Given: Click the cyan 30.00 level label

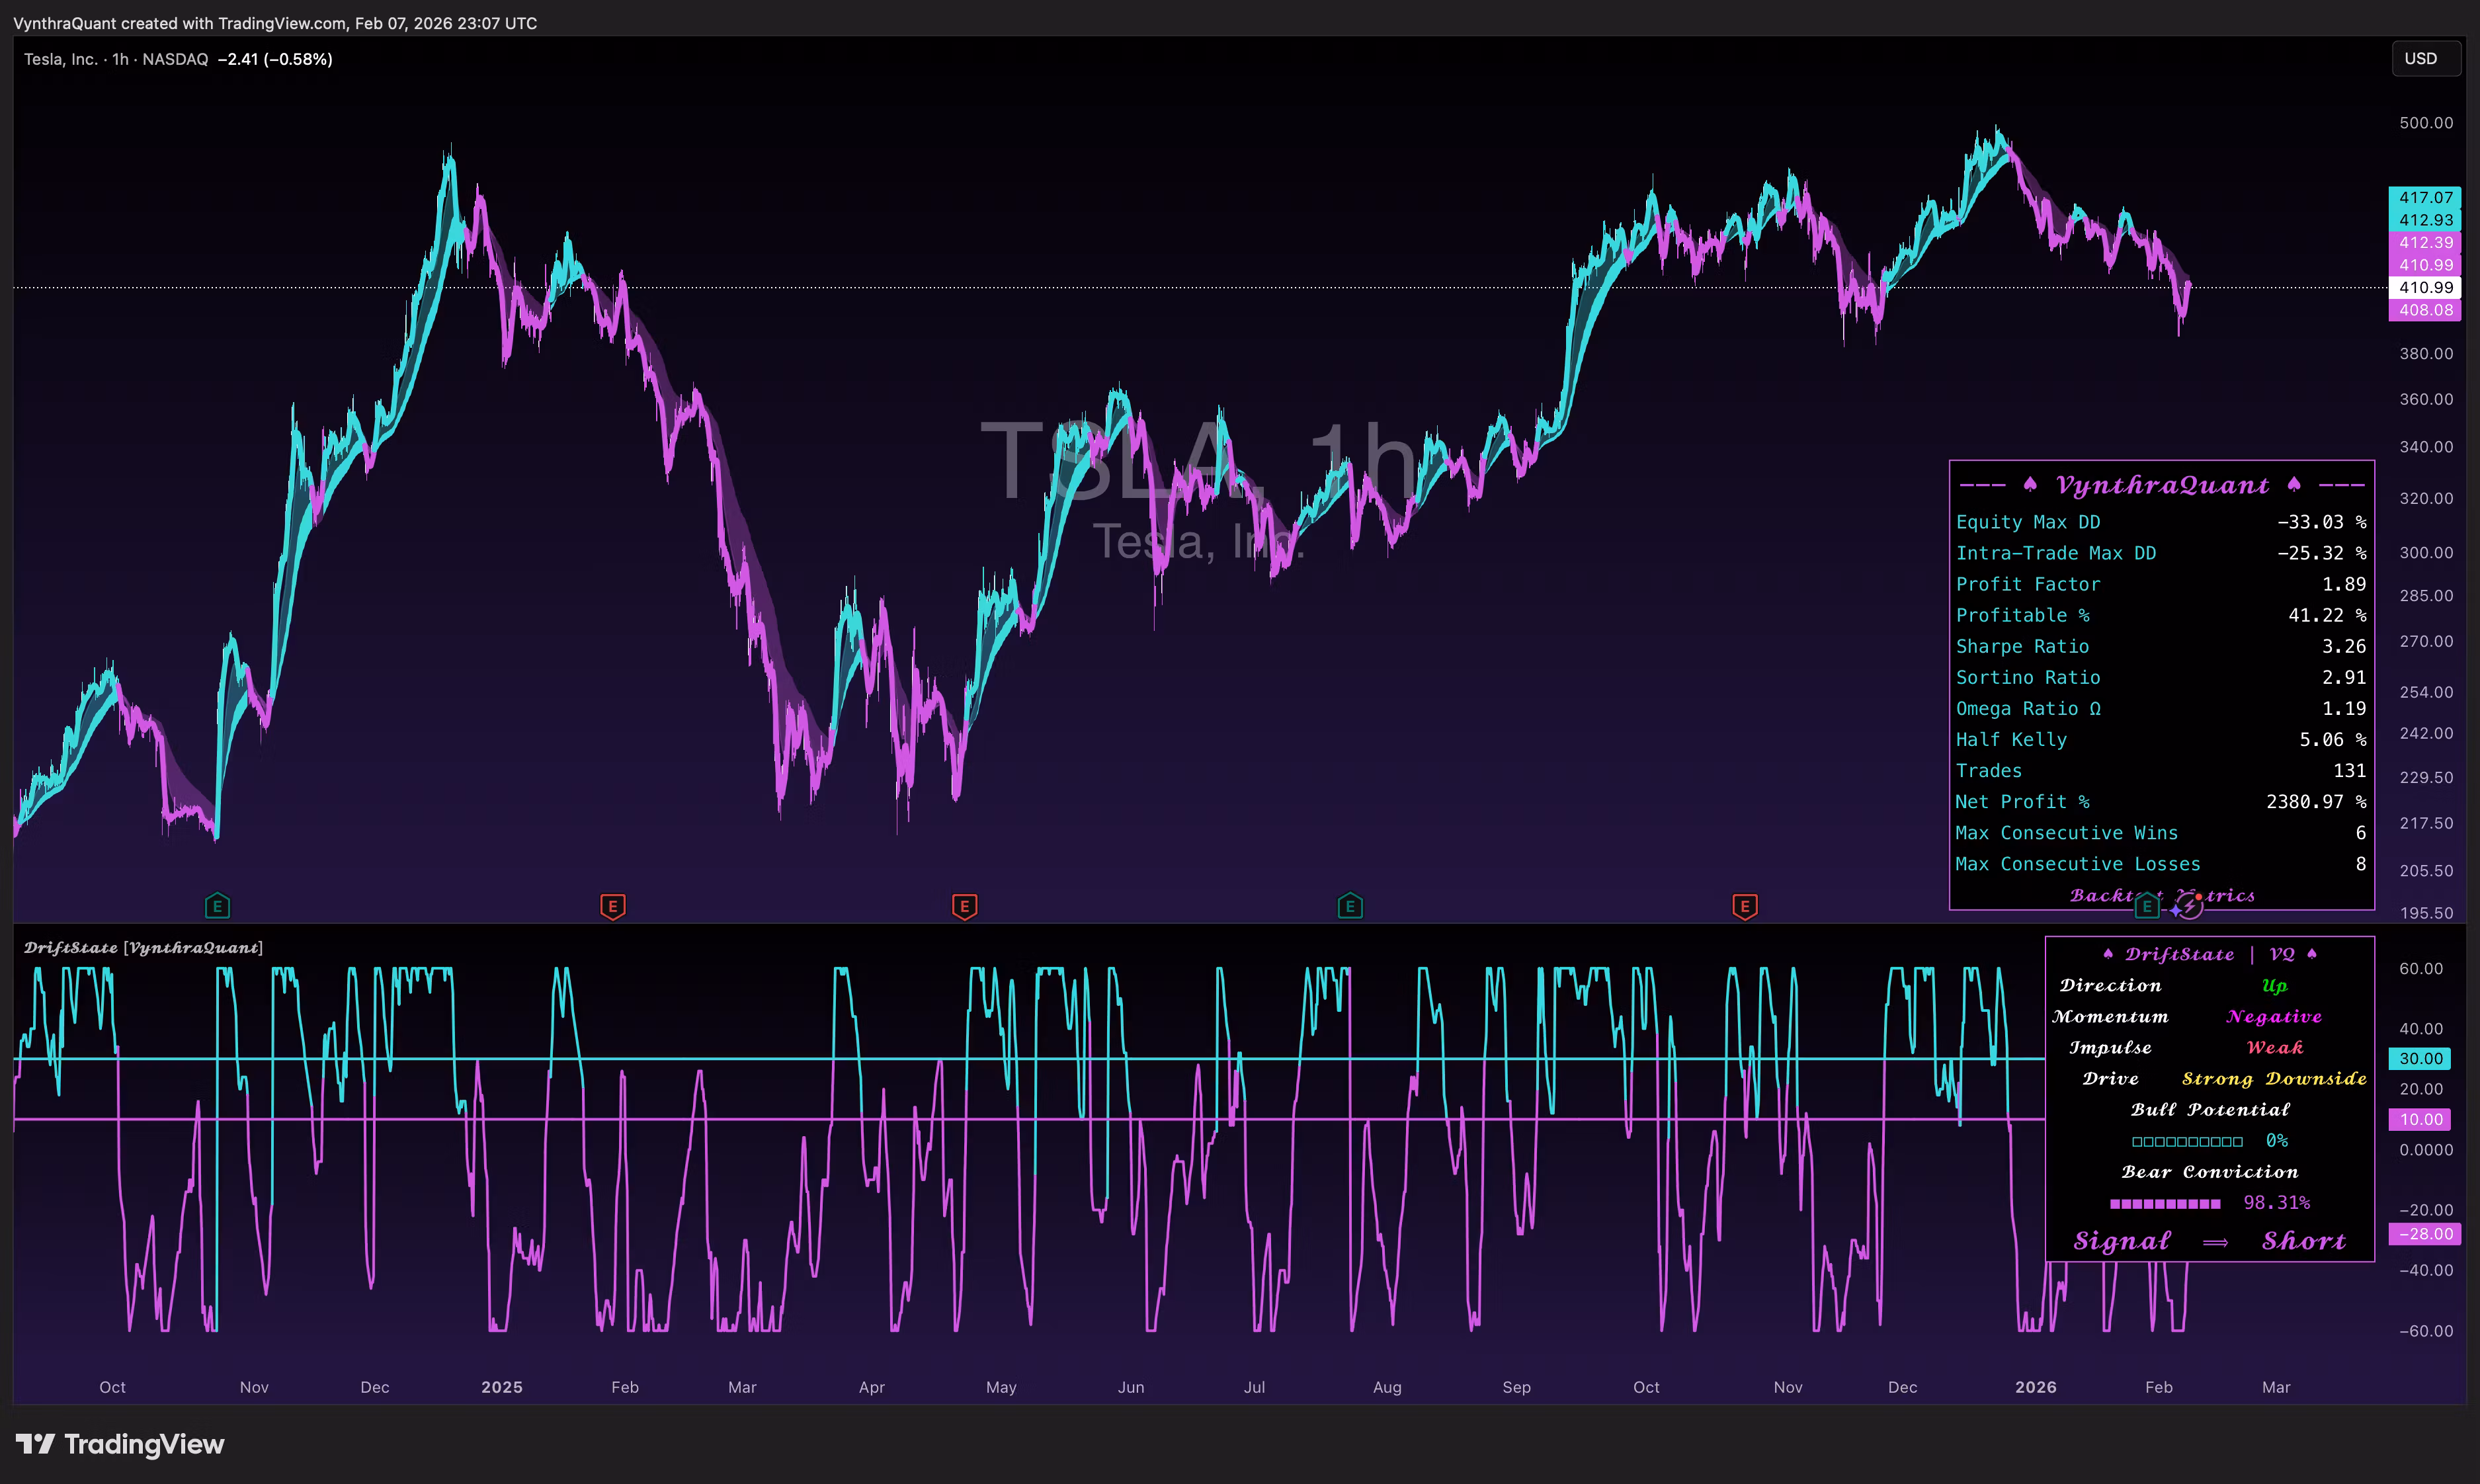Looking at the screenshot, I should (2420, 1058).
